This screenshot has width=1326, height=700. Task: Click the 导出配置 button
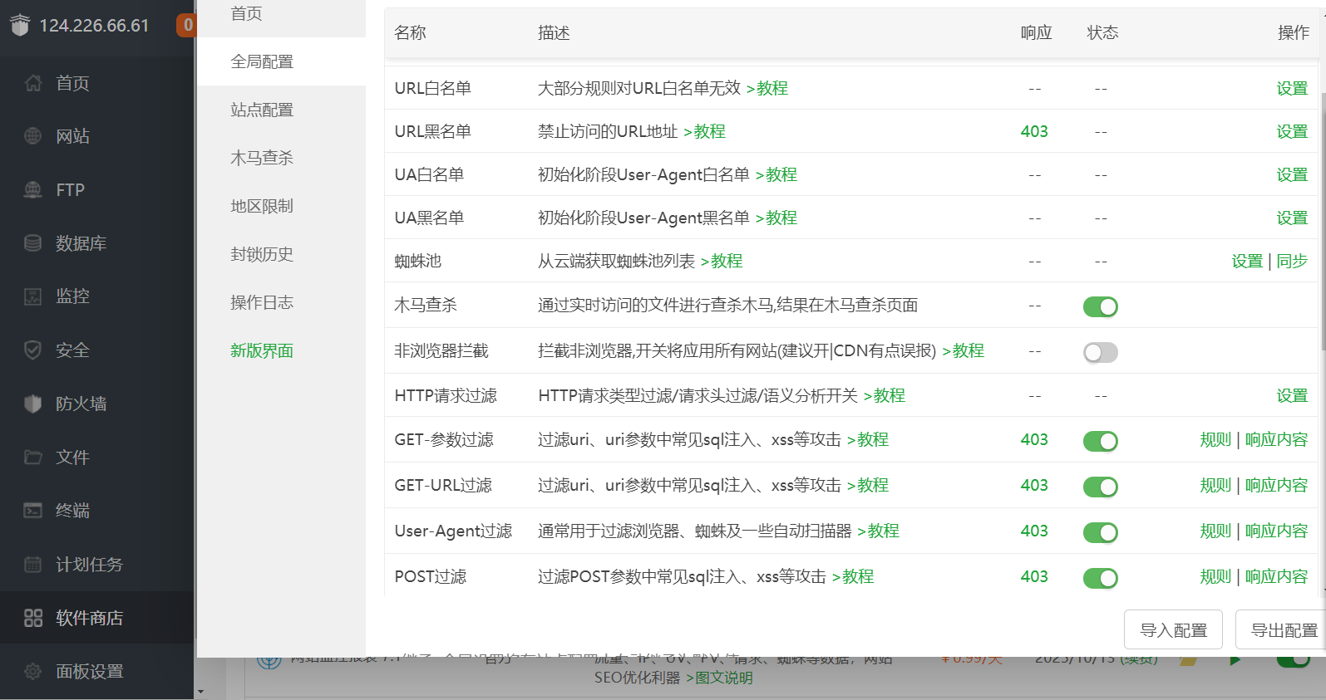pos(1281,629)
